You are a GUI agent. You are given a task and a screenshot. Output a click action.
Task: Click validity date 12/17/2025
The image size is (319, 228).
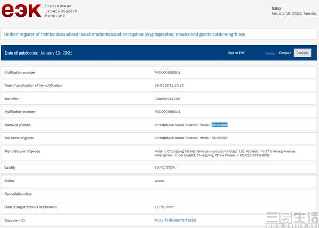165,168
